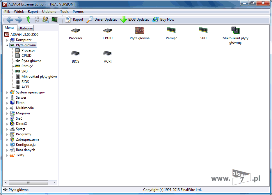Go back with the left arrow
This screenshot has width=272, height=195.
10,19
